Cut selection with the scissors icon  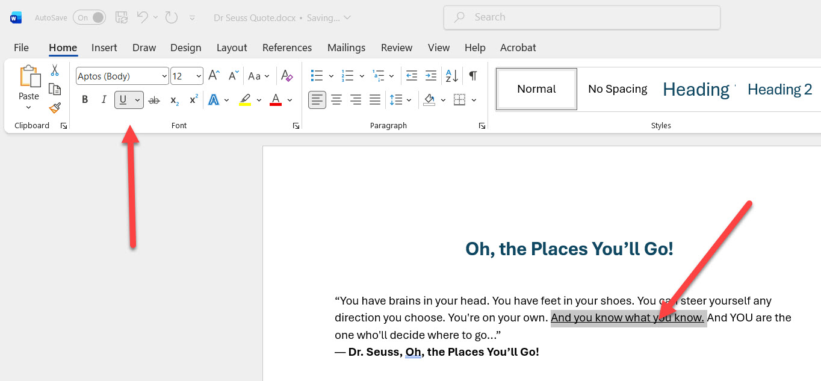click(55, 70)
